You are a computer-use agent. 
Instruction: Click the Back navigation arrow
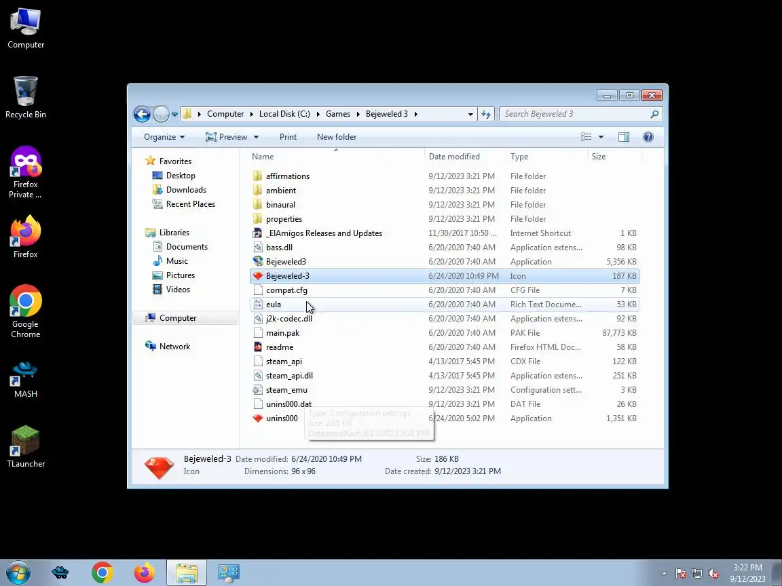142,114
